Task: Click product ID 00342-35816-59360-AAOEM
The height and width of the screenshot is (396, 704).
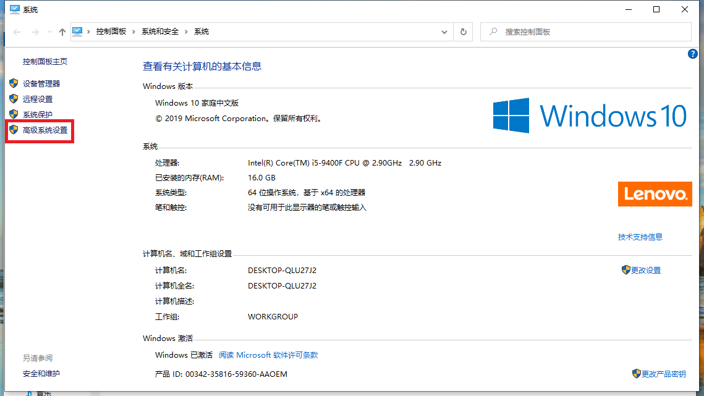Action: point(236,374)
